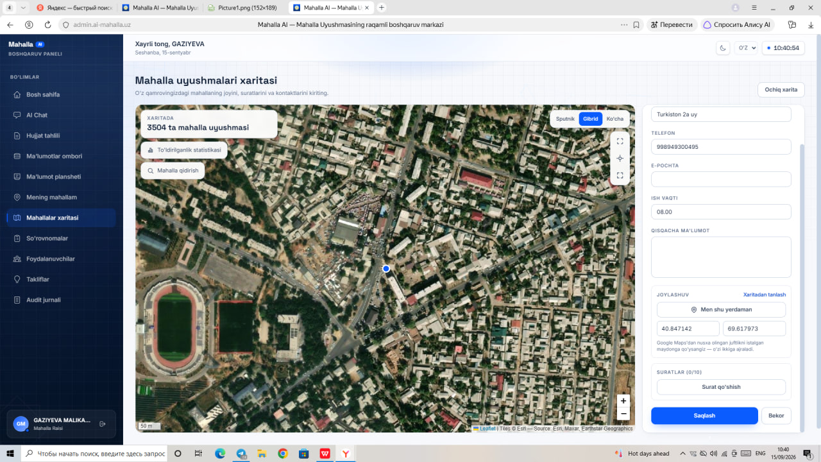Click Xaritadan tanlash link
The image size is (821, 462).
(764, 295)
